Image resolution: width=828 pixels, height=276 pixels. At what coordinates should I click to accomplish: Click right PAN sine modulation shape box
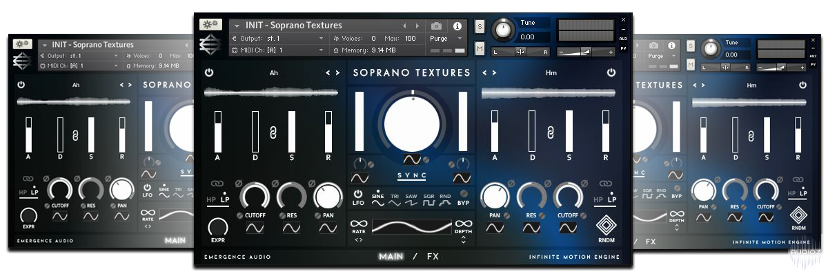pos(495,228)
